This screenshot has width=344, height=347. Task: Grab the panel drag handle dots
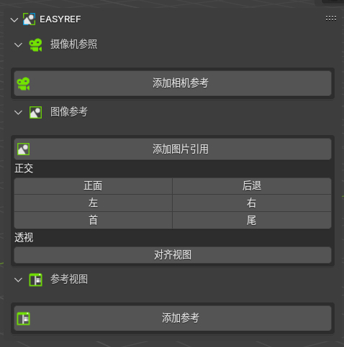[x=331, y=19]
